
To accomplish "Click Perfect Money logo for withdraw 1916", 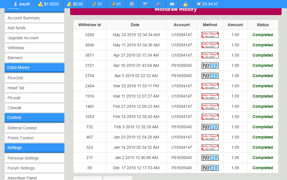I will [210, 96].
